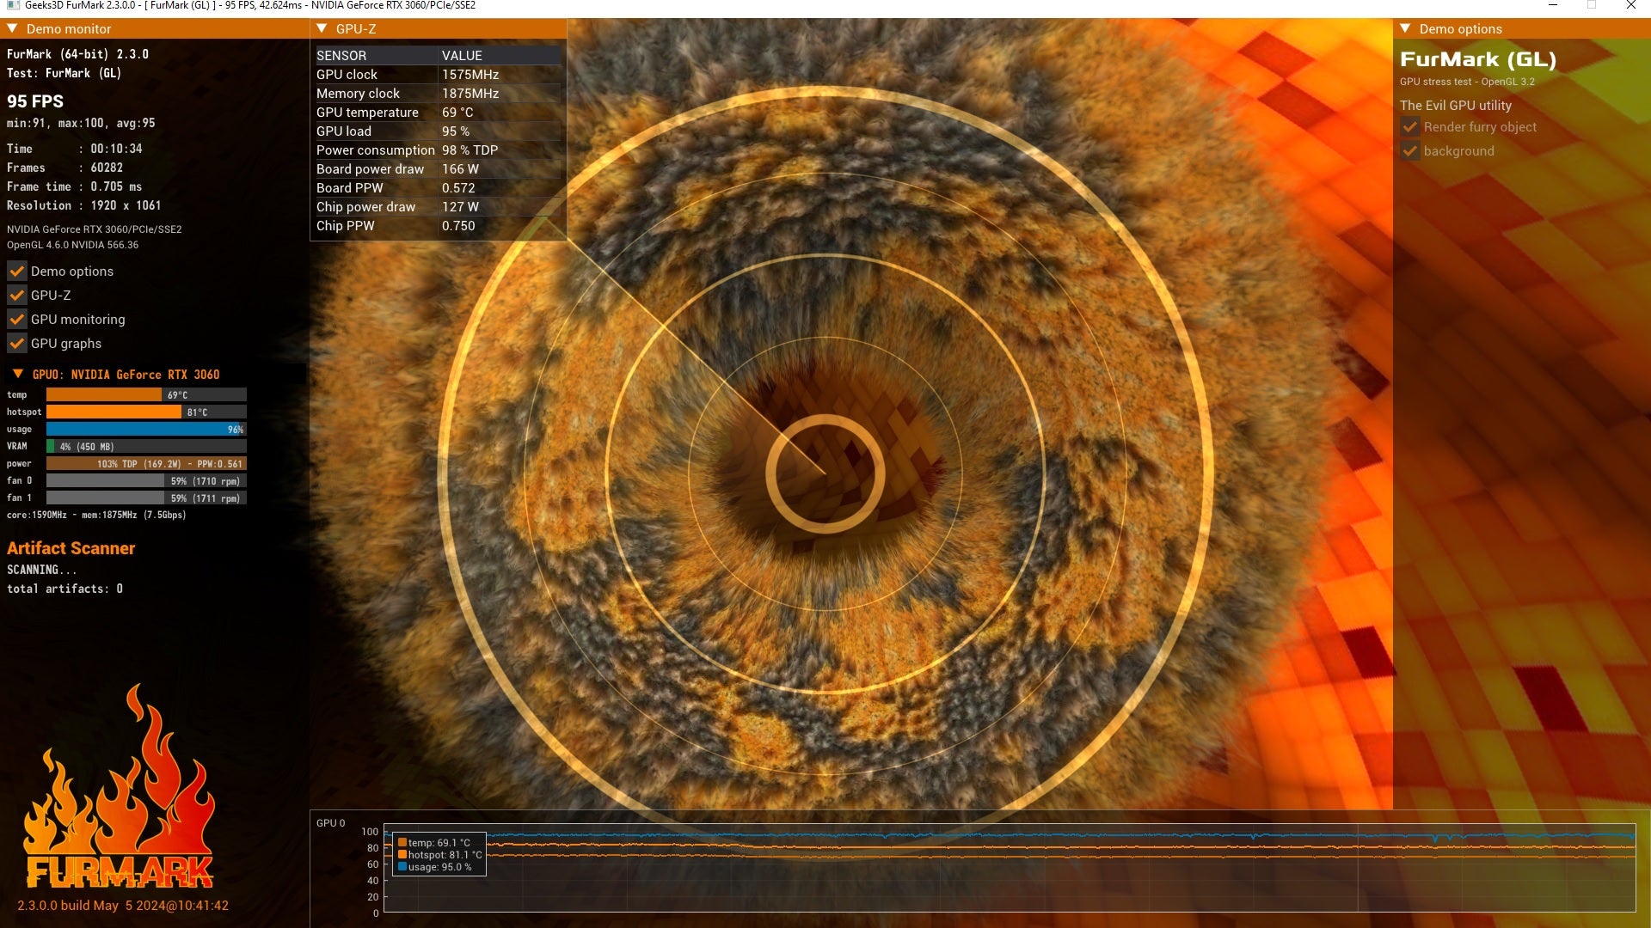Image resolution: width=1651 pixels, height=928 pixels.
Task: Click the Artifact Scanner heading
Action: (x=71, y=548)
